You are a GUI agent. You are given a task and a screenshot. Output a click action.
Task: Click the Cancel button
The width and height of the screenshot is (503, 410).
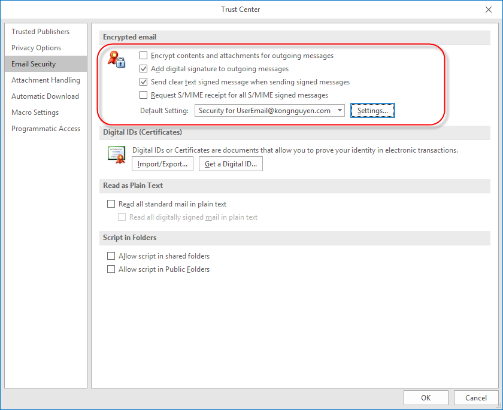coord(475,398)
